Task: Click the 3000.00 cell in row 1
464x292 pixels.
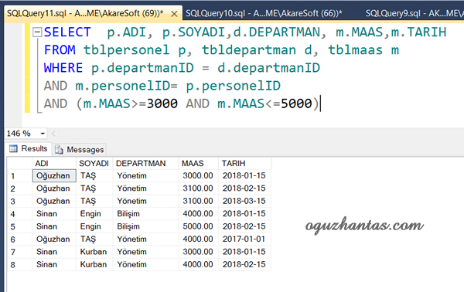Action: click(x=199, y=175)
